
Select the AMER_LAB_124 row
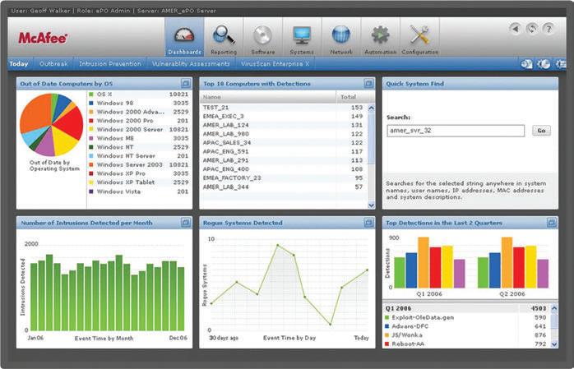pyautogui.click(x=283, y=125)
